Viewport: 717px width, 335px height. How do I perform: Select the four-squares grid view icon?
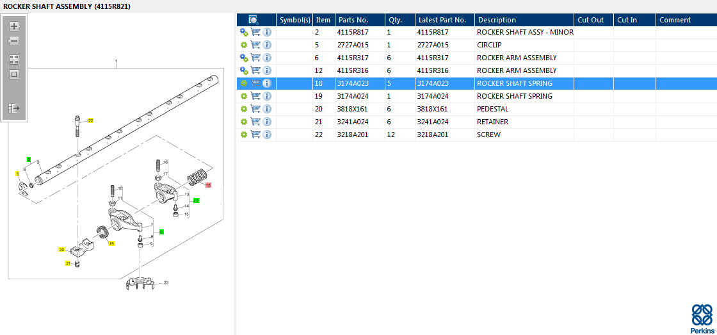(x=14, y=60)
